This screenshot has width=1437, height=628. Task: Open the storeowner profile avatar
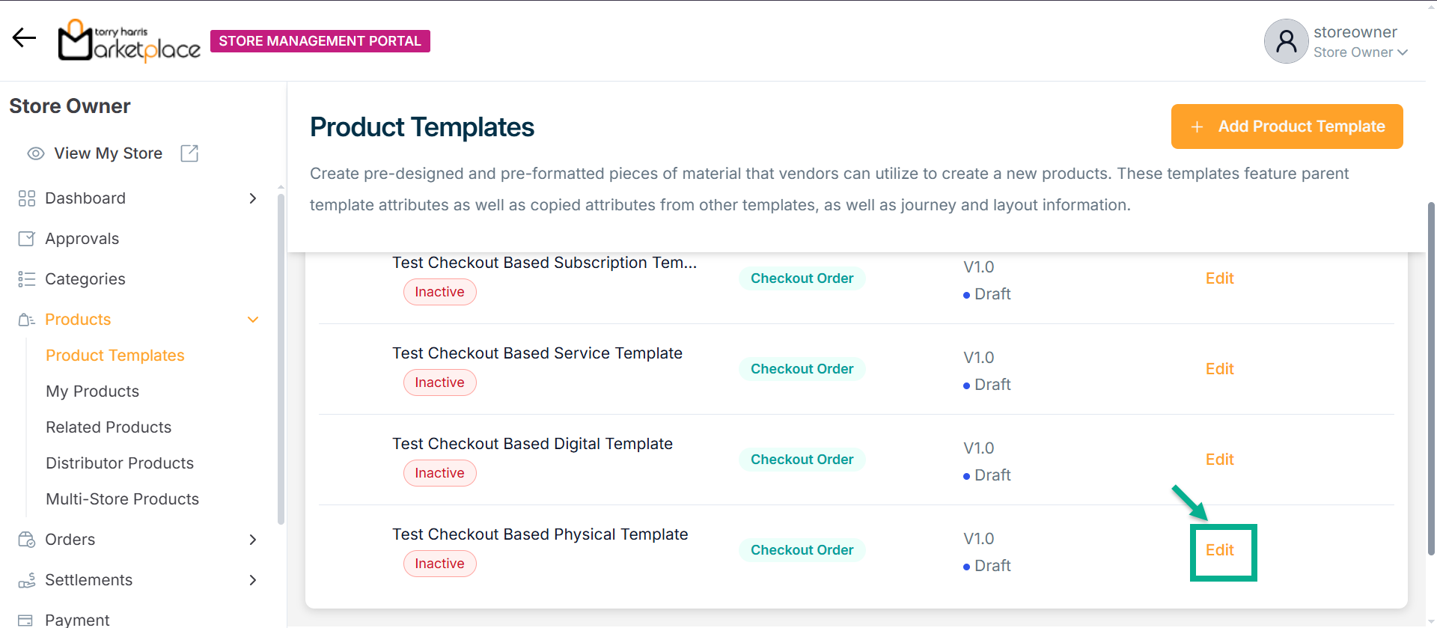[x=1285, y=41]
